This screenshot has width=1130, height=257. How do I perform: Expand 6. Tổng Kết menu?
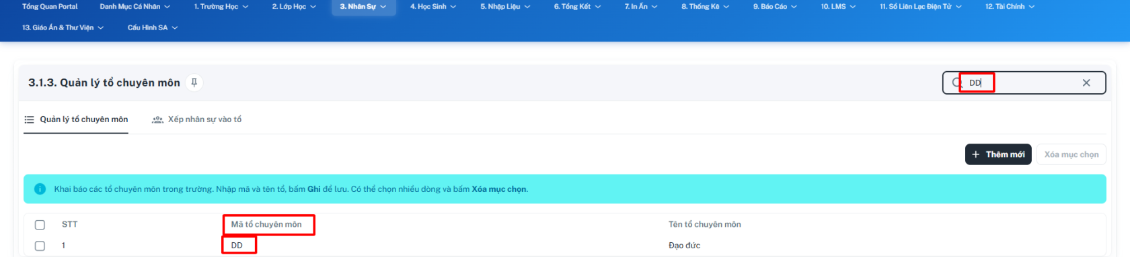pos(577,7)
